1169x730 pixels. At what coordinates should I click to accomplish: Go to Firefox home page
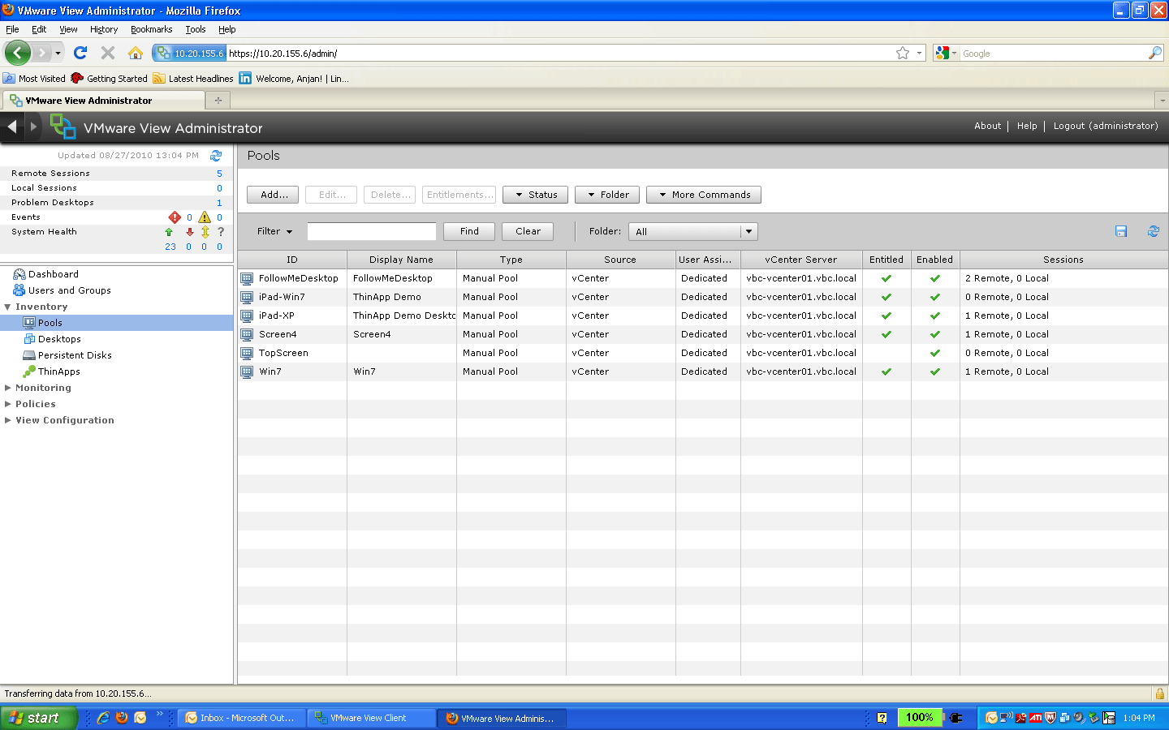(x=136, y=53)
